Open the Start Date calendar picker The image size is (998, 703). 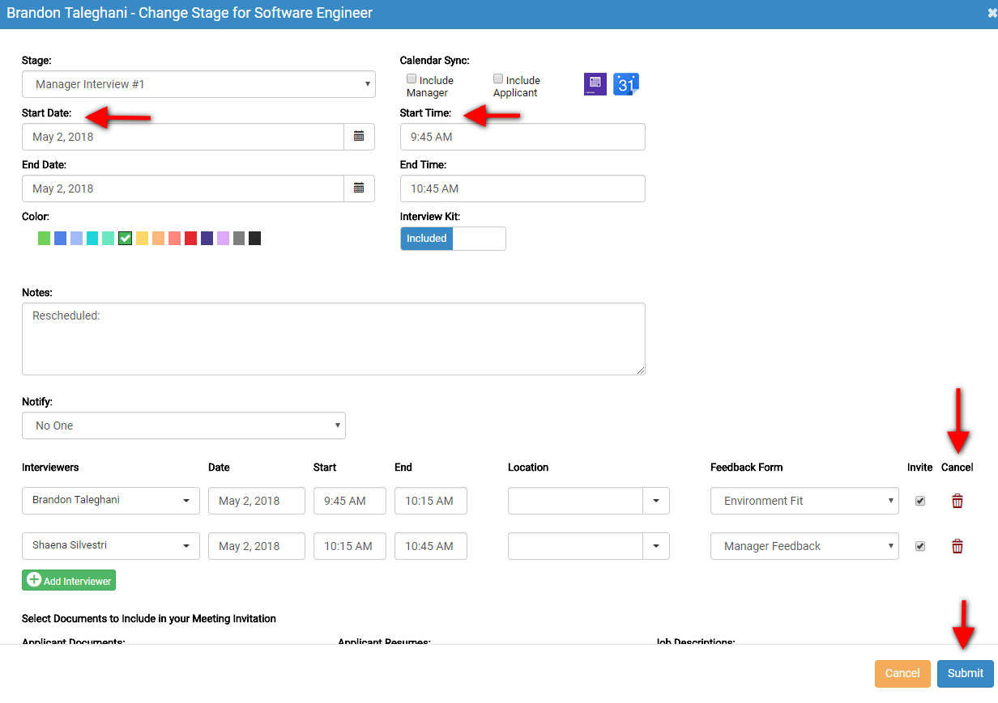pos(359,137)
